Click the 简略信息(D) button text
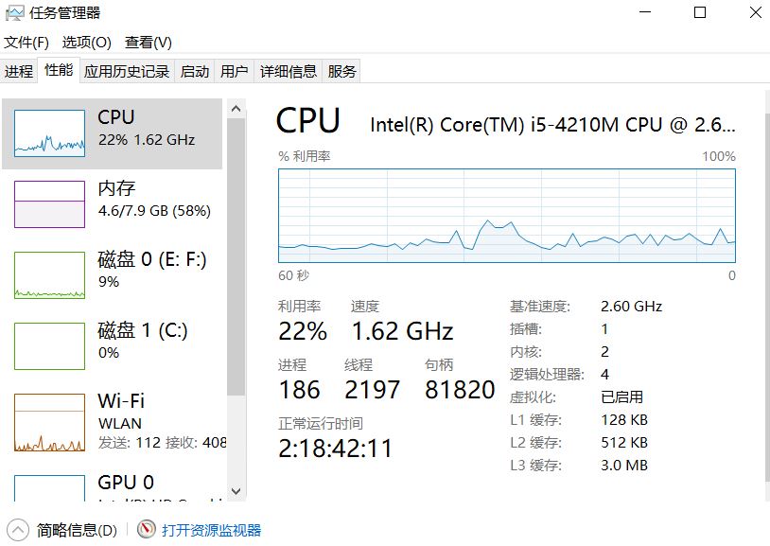This screenshot has height=546, width=770. click(x=77, y=530)
